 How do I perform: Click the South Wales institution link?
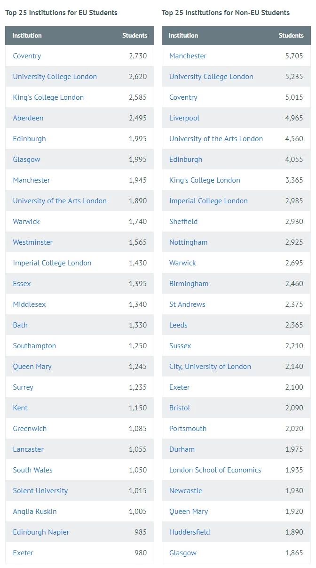point(33,470)
